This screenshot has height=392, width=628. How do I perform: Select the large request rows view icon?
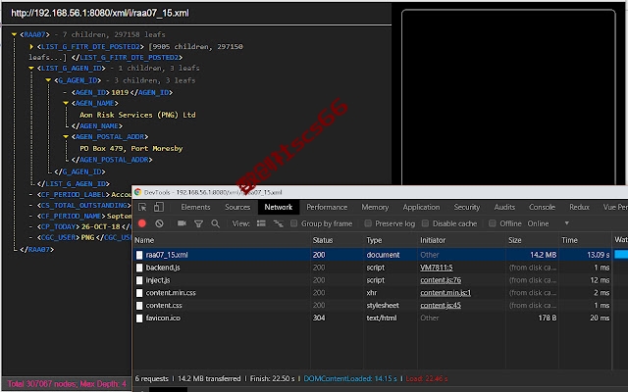pos(261,223)
